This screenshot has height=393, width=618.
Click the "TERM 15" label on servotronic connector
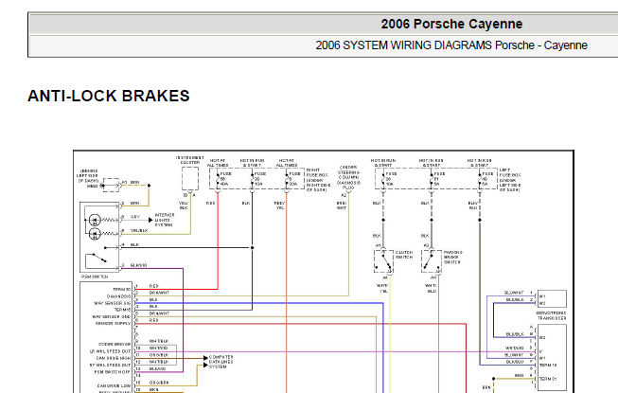[x=547, y=365]
